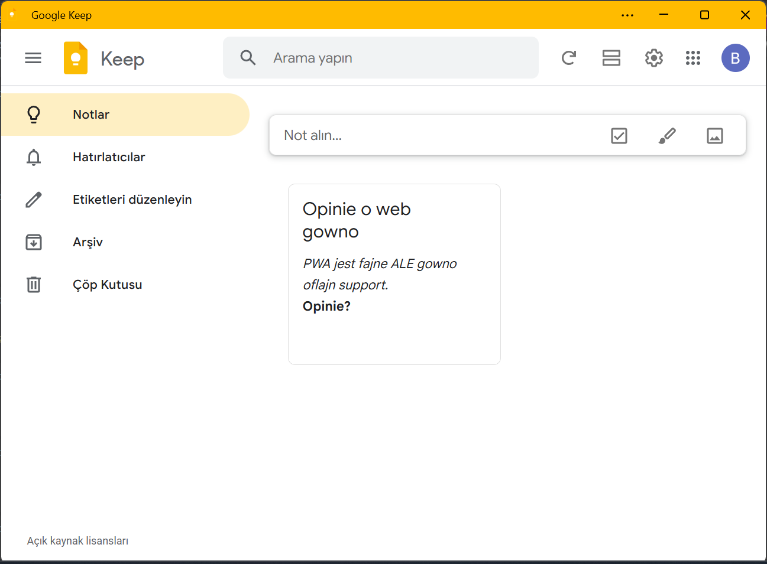Click the Notlar lightbulb icon
767x564 pixels.
pos(34,115)
